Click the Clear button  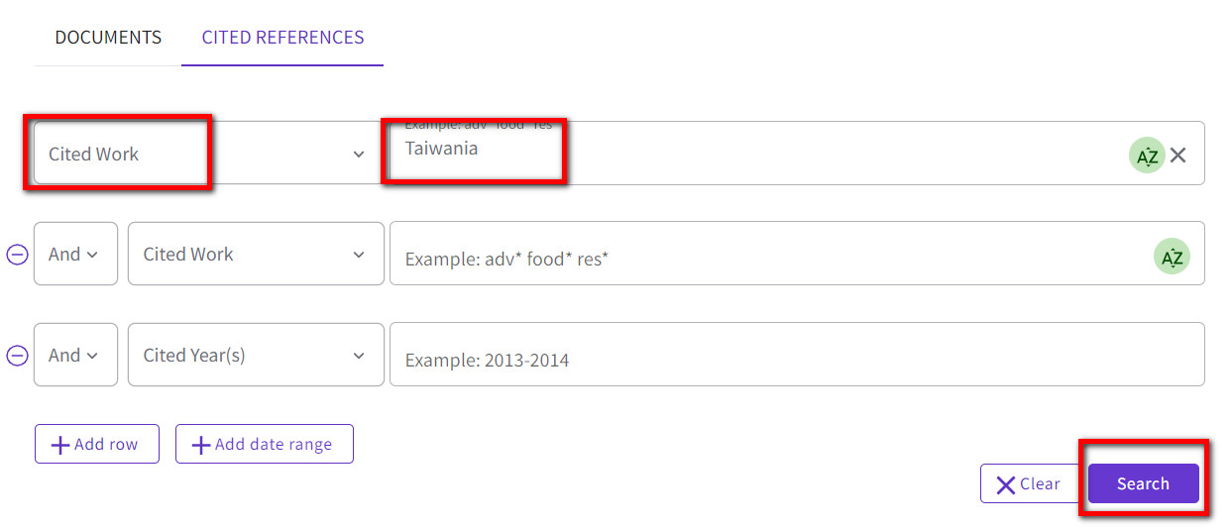(x=1029, y=483)
